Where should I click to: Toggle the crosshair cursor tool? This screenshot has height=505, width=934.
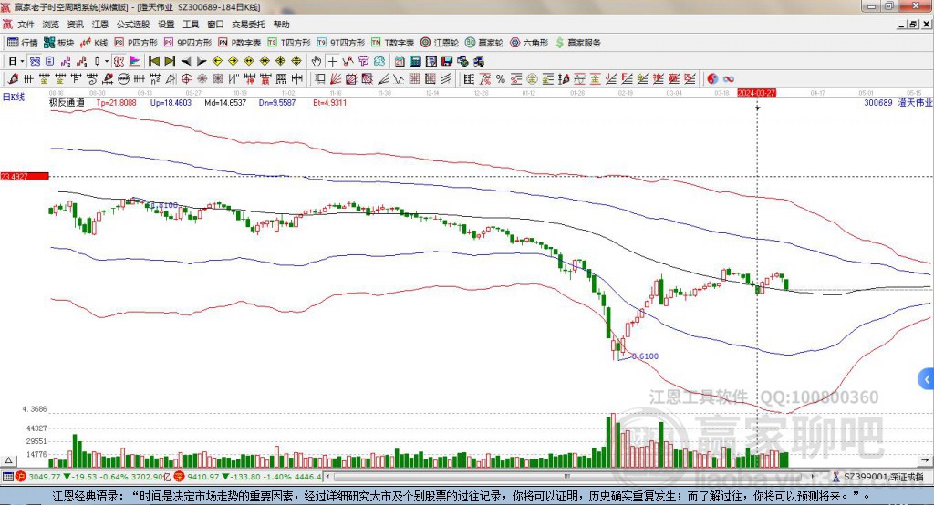(x=332, y=61)
